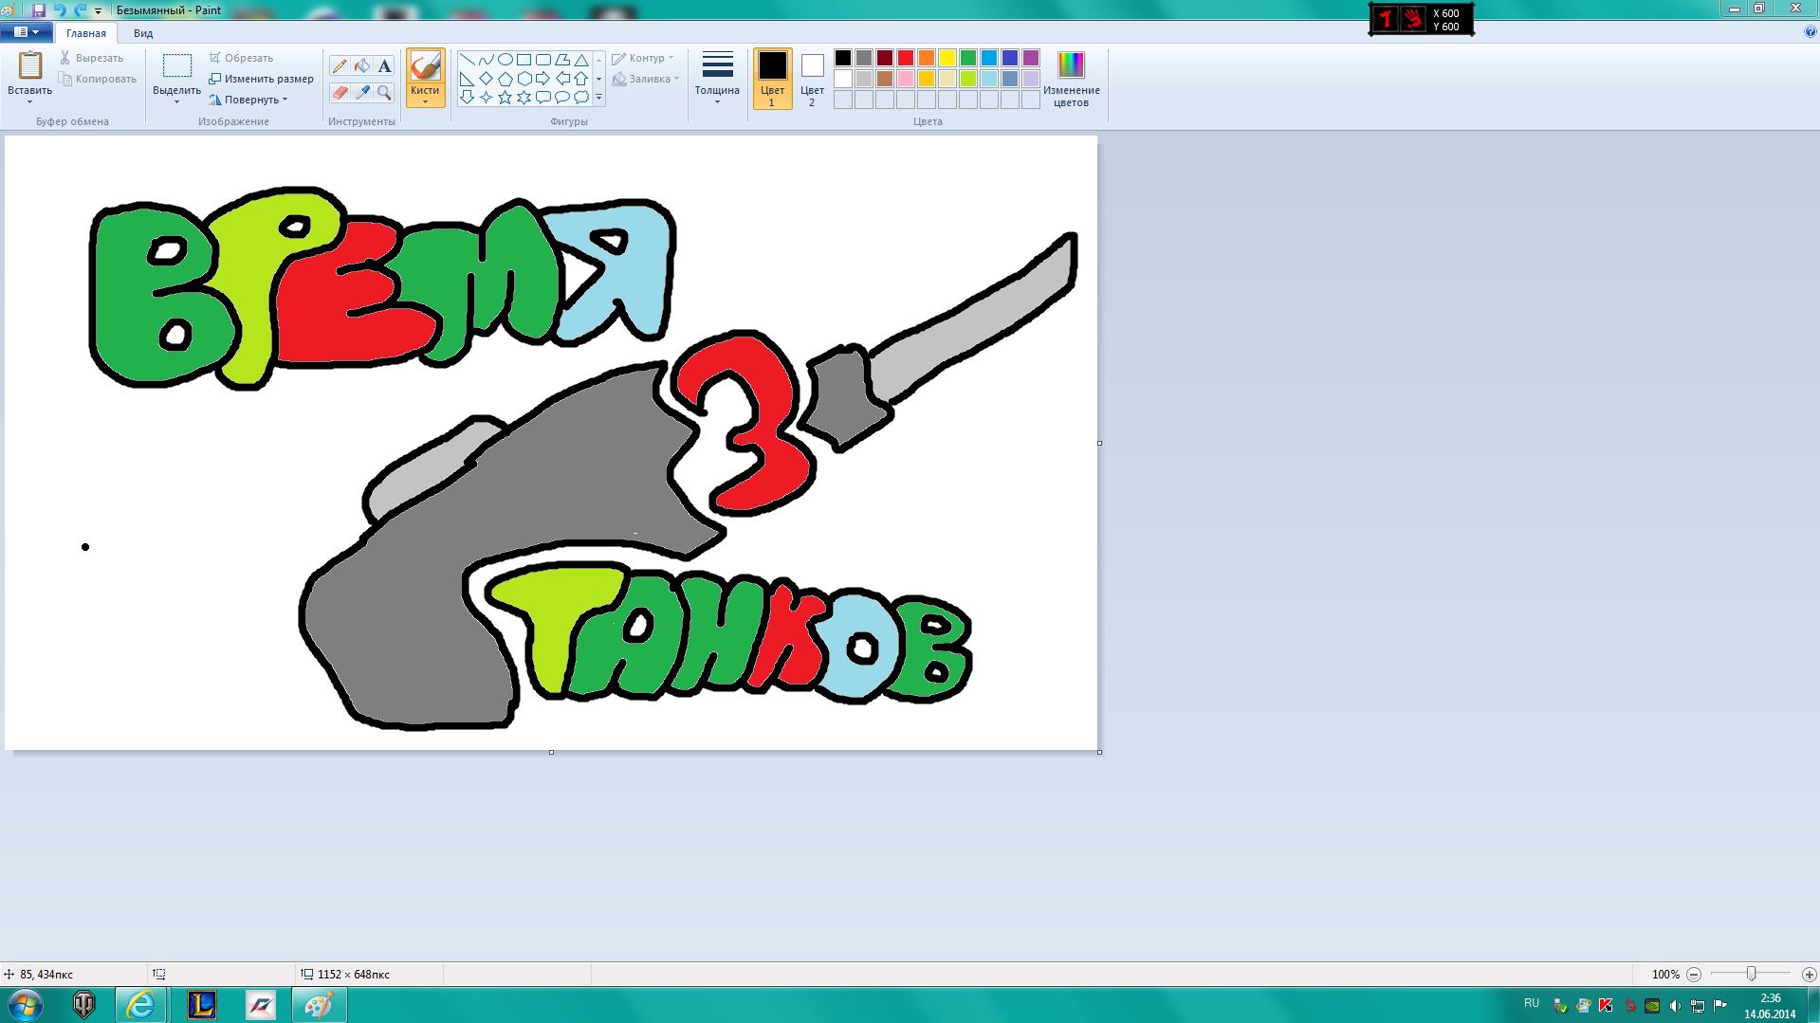Image resolution: width=1820 pixels, height=1023 pixels.
Task: Choose the Curve shape
Action: point(486,60)
